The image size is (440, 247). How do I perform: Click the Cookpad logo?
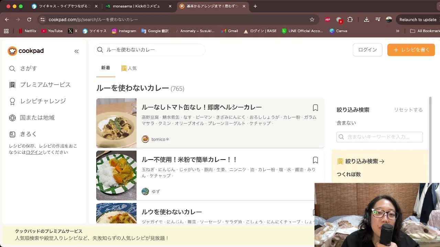click(x=26, y=51)
